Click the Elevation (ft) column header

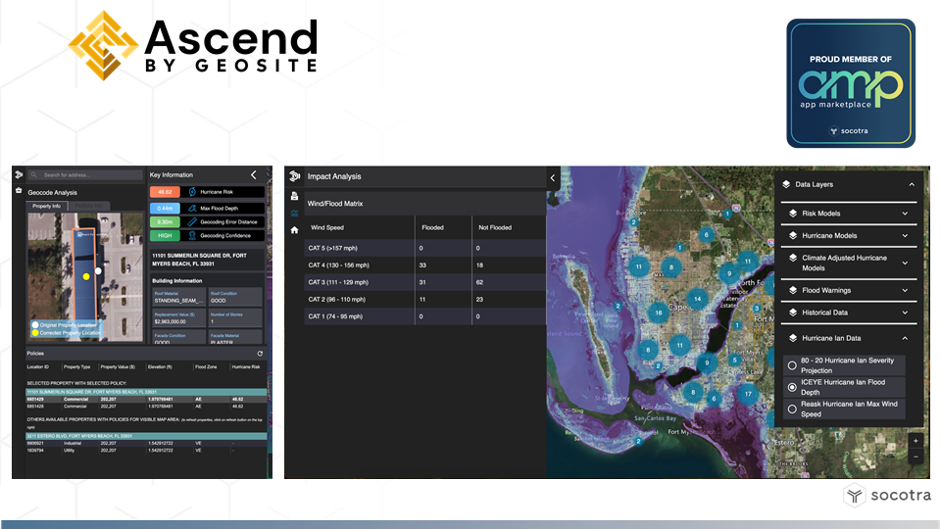(x=160, y=366)
